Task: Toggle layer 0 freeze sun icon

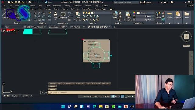Action: coord(87,13)
